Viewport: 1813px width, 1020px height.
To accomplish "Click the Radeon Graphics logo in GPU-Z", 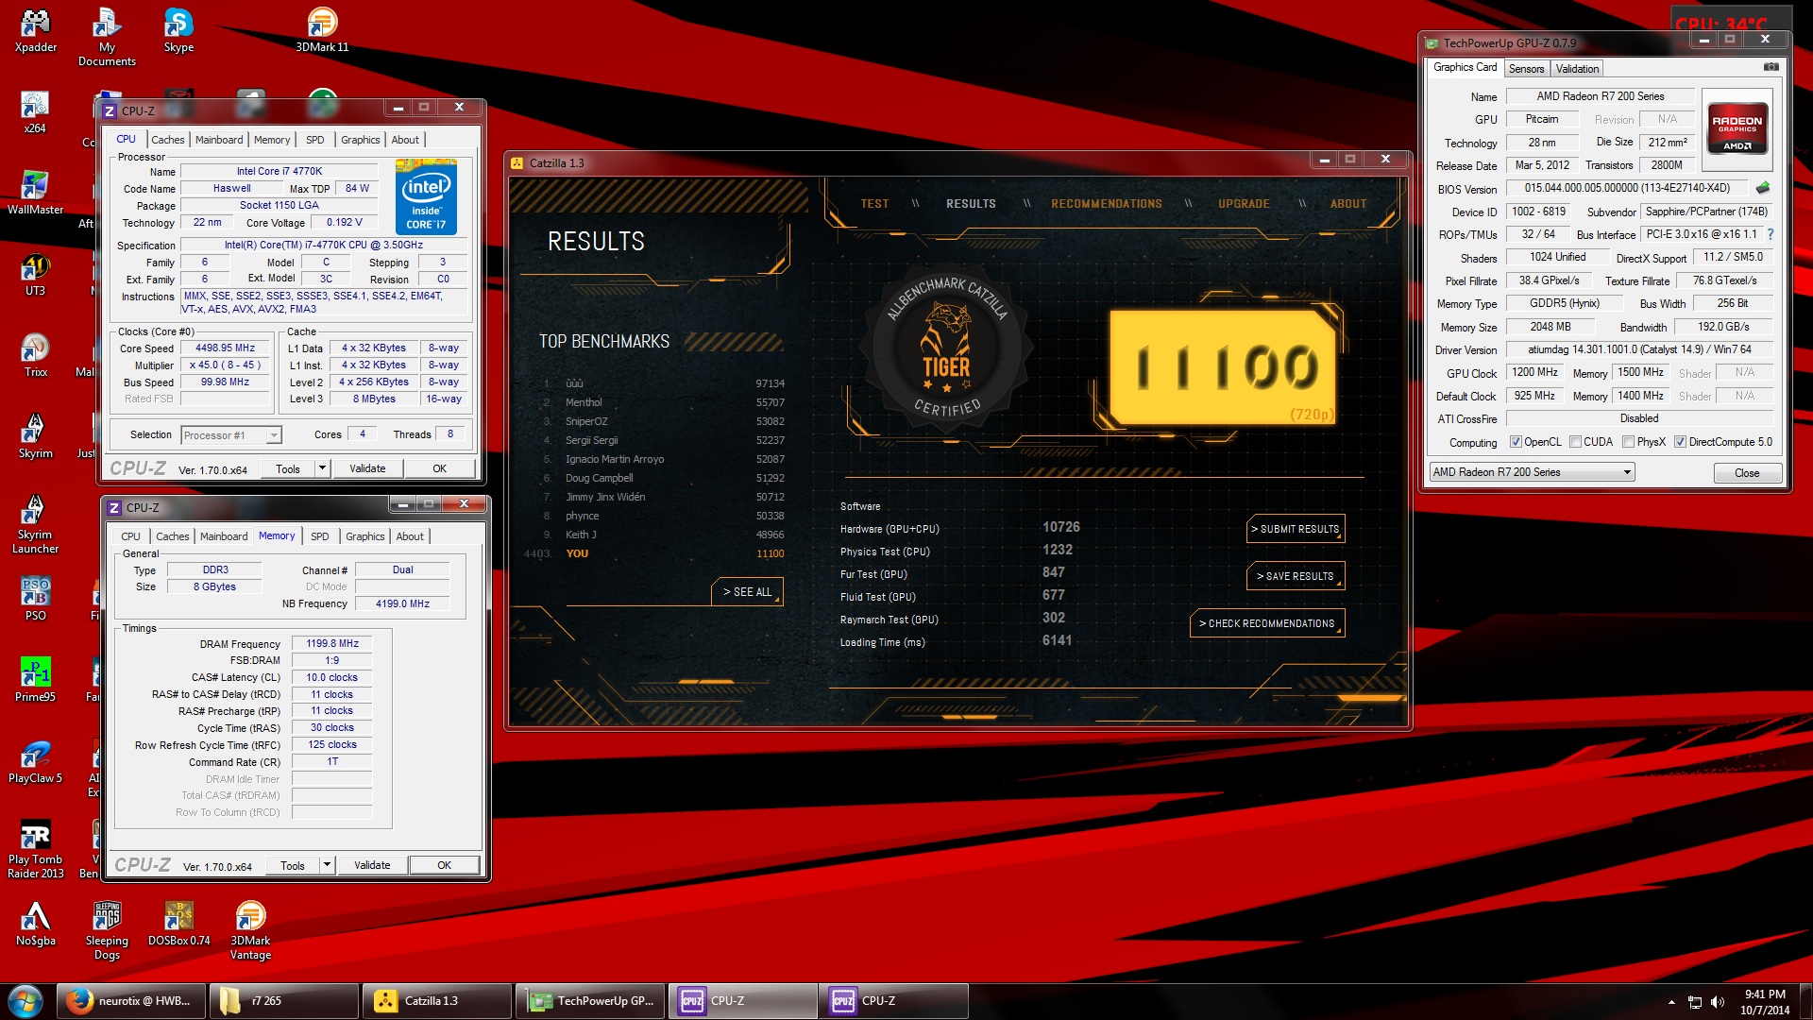I will (x=1737, y=128).
